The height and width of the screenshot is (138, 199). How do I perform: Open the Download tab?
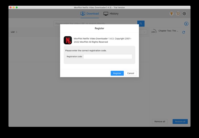[x=90, y=14]
